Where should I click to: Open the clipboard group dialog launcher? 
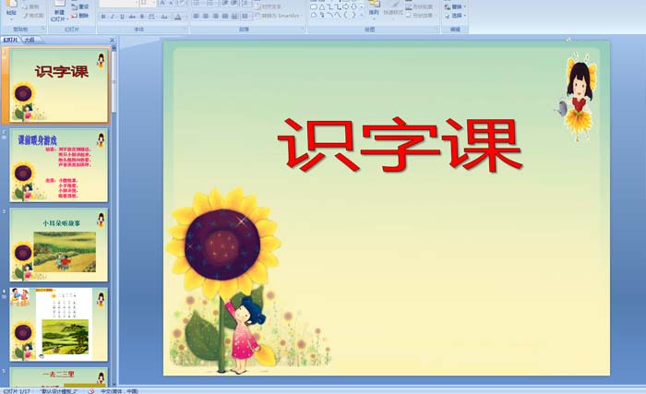tap(43, 29)
